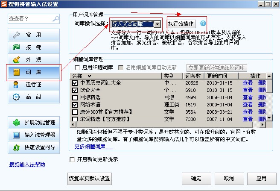Click 恢复本页默认设置 button
The image size is (280, 191).
point(90,179)
